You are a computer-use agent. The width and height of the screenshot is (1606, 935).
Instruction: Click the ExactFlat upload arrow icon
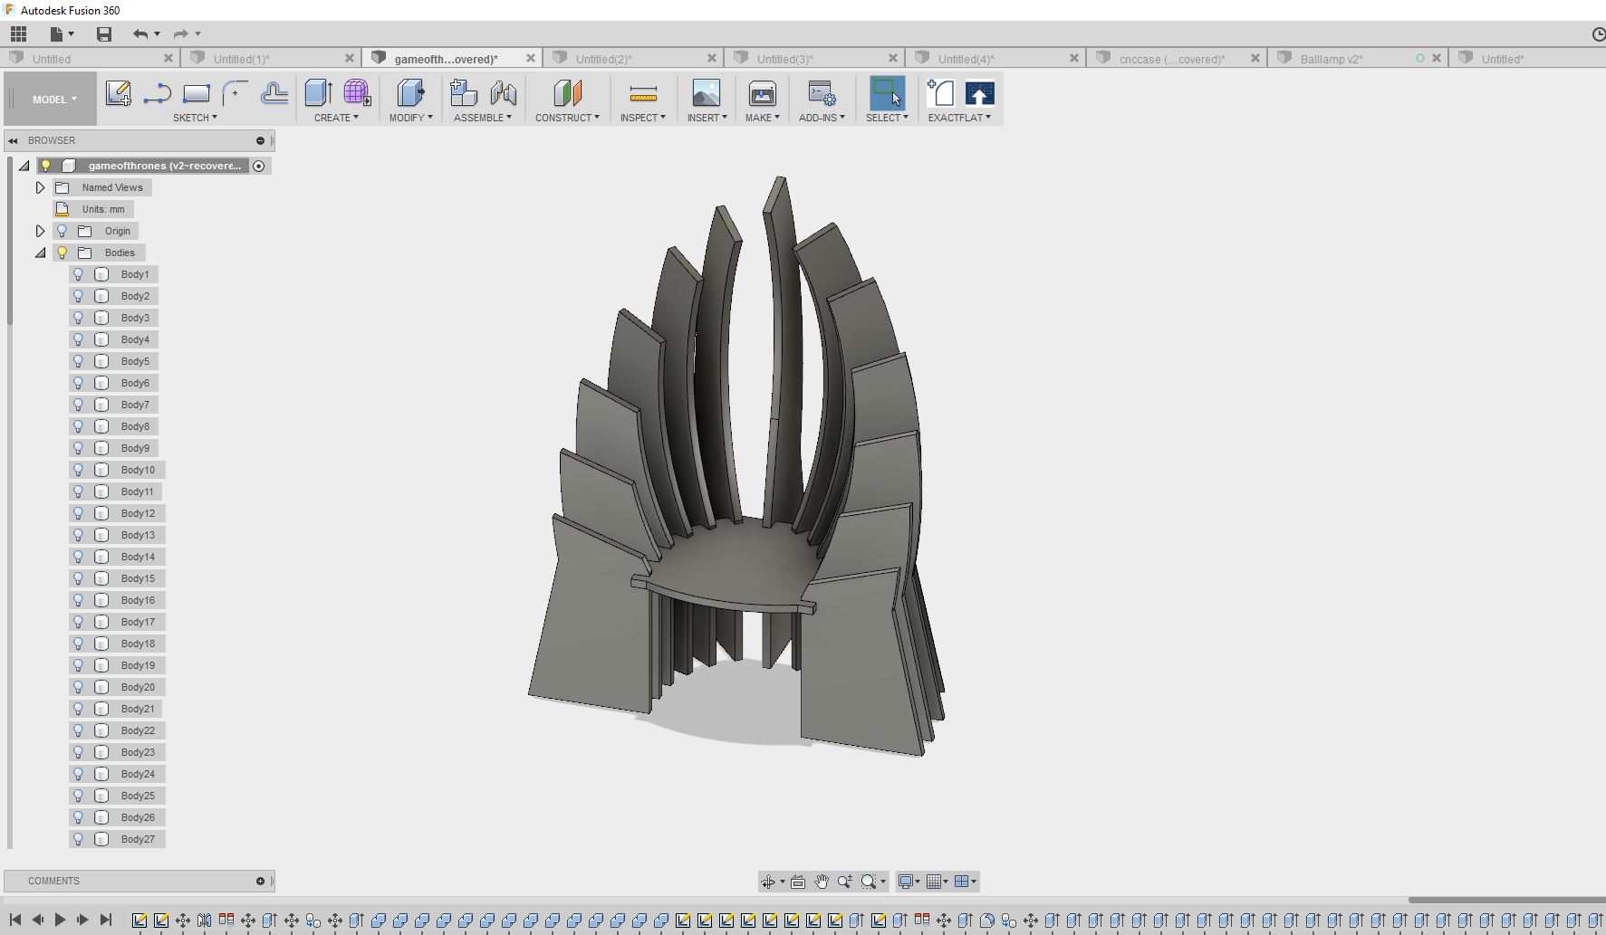pos(980,93)
